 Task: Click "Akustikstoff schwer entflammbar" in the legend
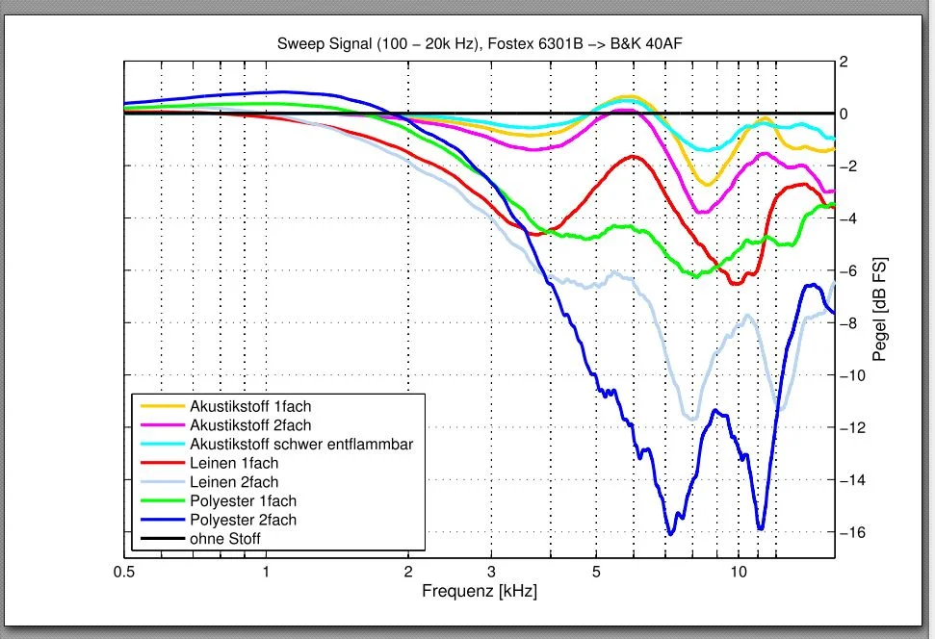(x=301, y=444)
